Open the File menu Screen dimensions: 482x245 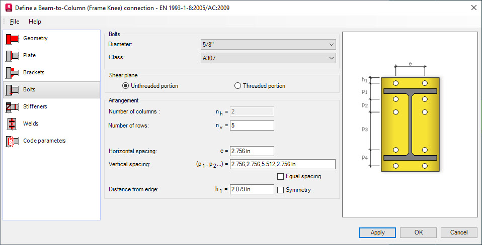15,22
